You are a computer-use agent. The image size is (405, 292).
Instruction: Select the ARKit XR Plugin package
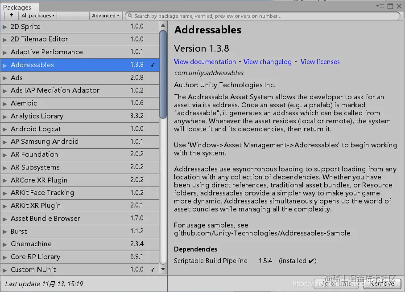[79, 206]
